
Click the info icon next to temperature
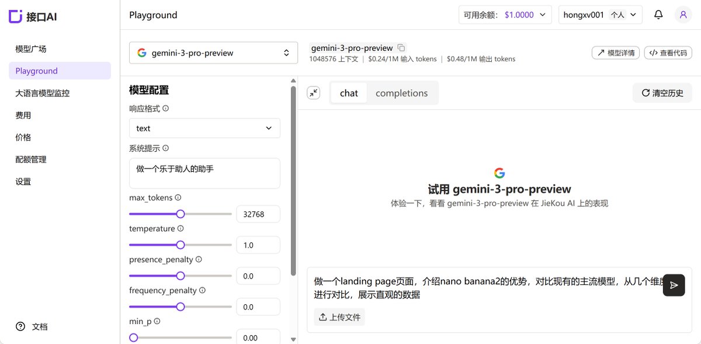pos(181,229)
